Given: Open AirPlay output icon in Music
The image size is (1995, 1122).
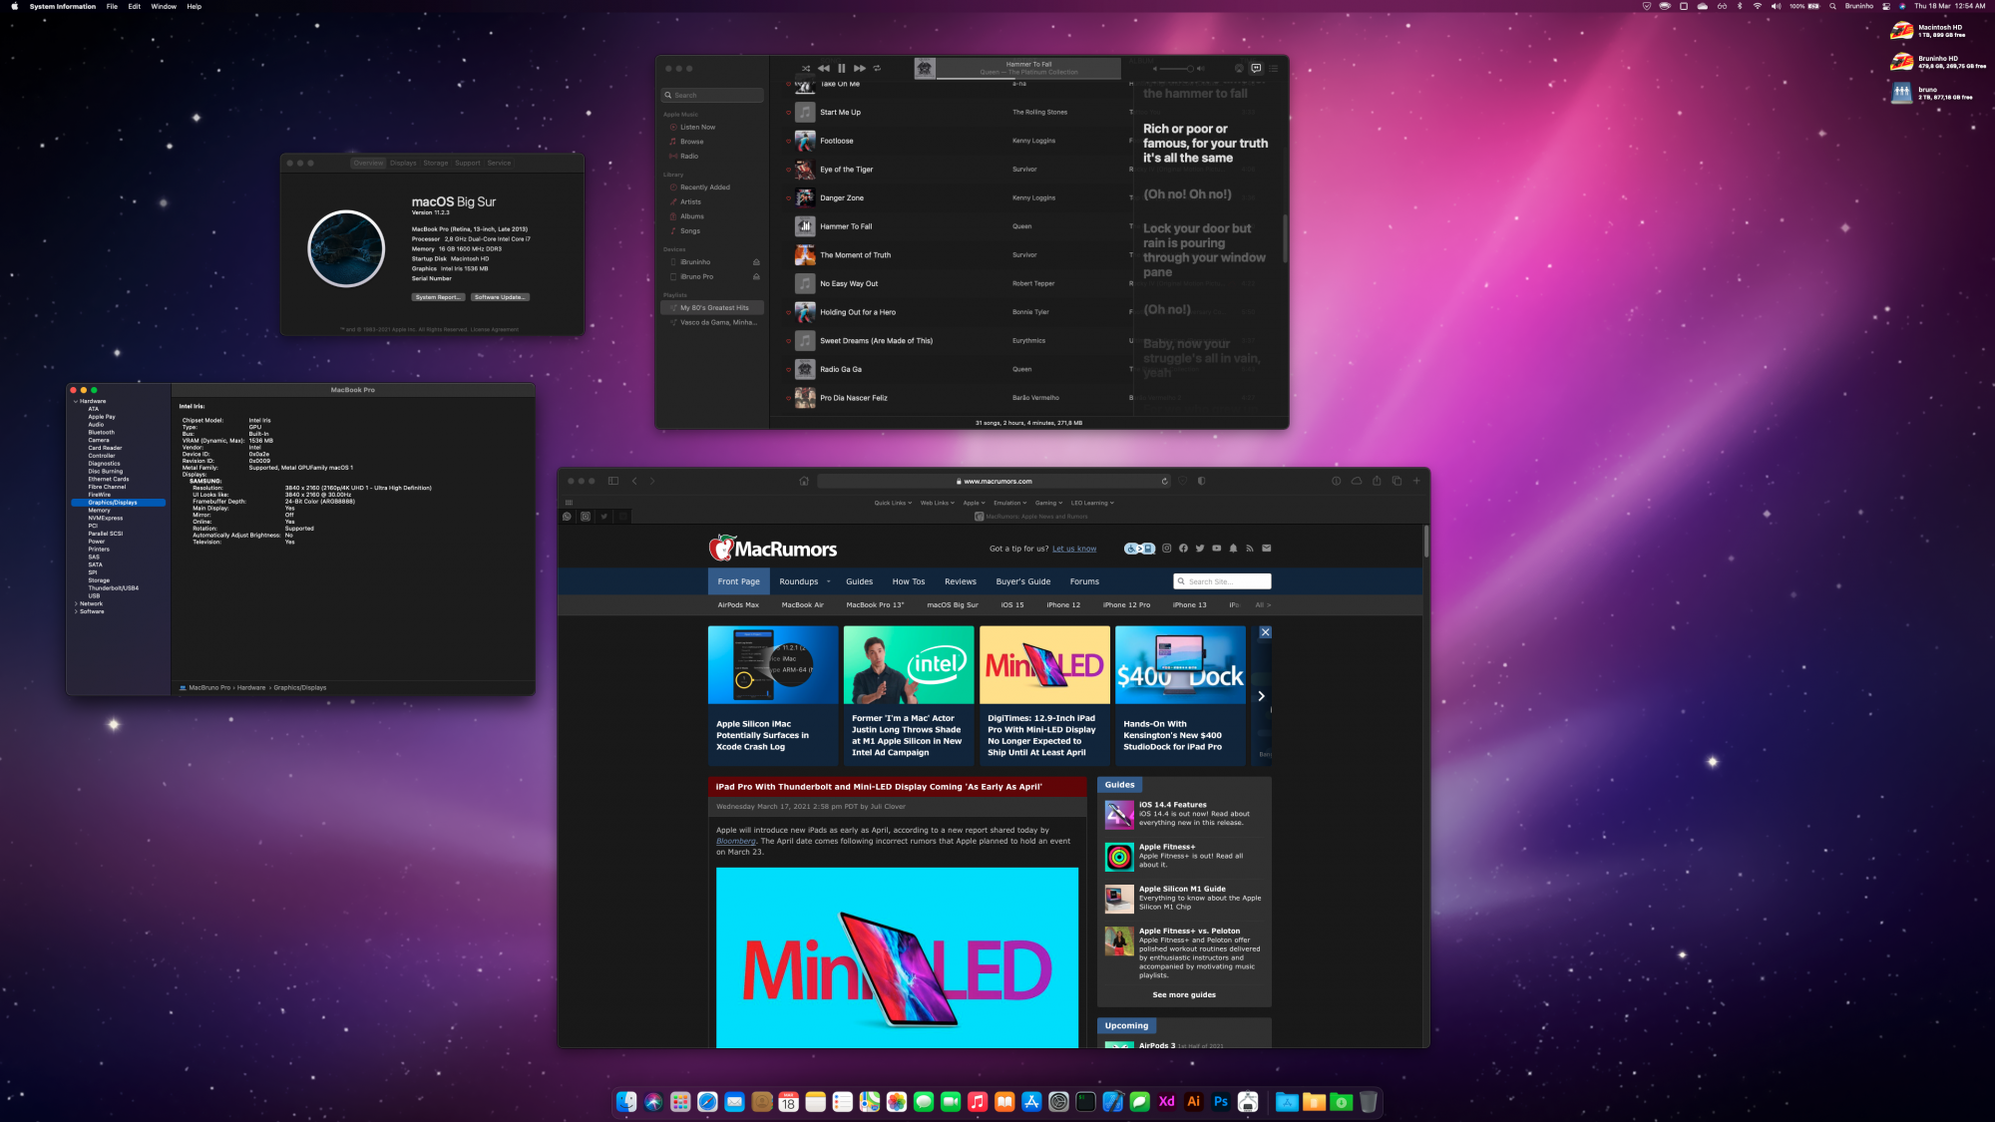Looking at the screenshot, I should 1239,69.
